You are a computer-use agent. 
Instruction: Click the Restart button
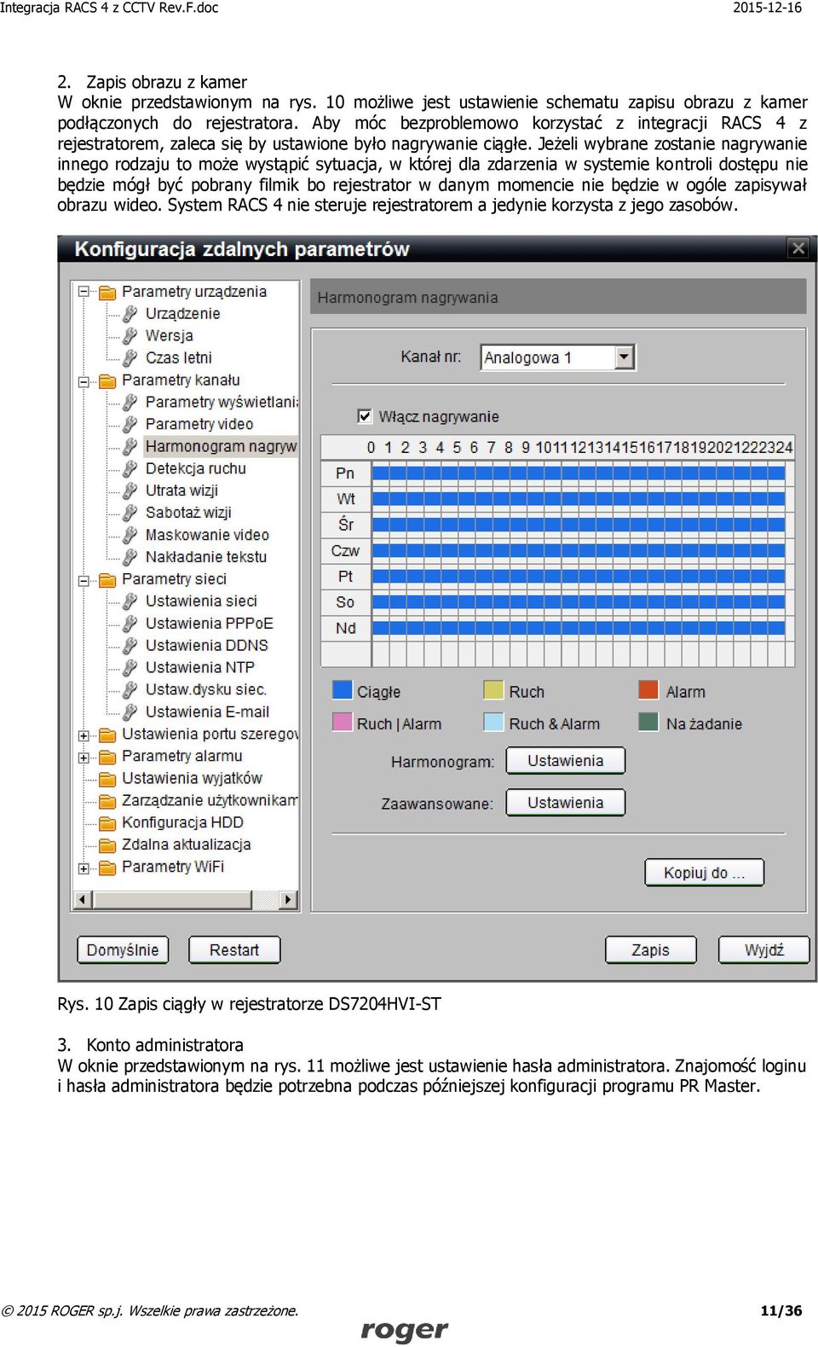(234, 949)
